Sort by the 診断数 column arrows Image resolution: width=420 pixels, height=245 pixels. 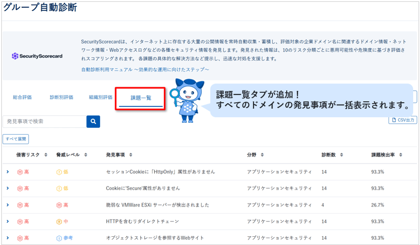(x=341, y=155)
